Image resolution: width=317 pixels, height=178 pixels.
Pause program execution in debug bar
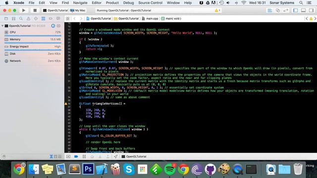click(84, 156)
